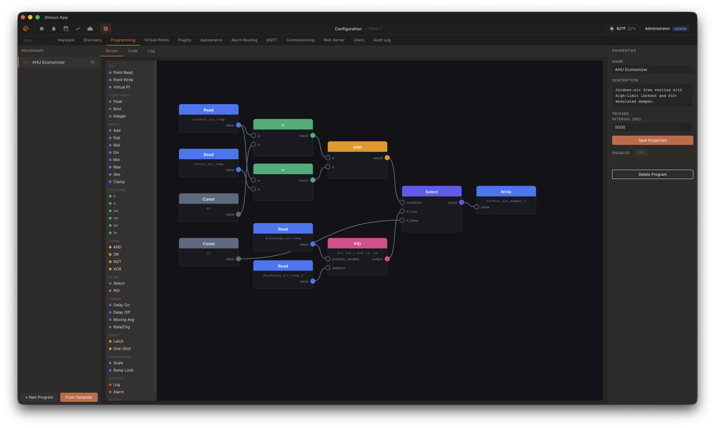Open the Audit Log tab

382,40
